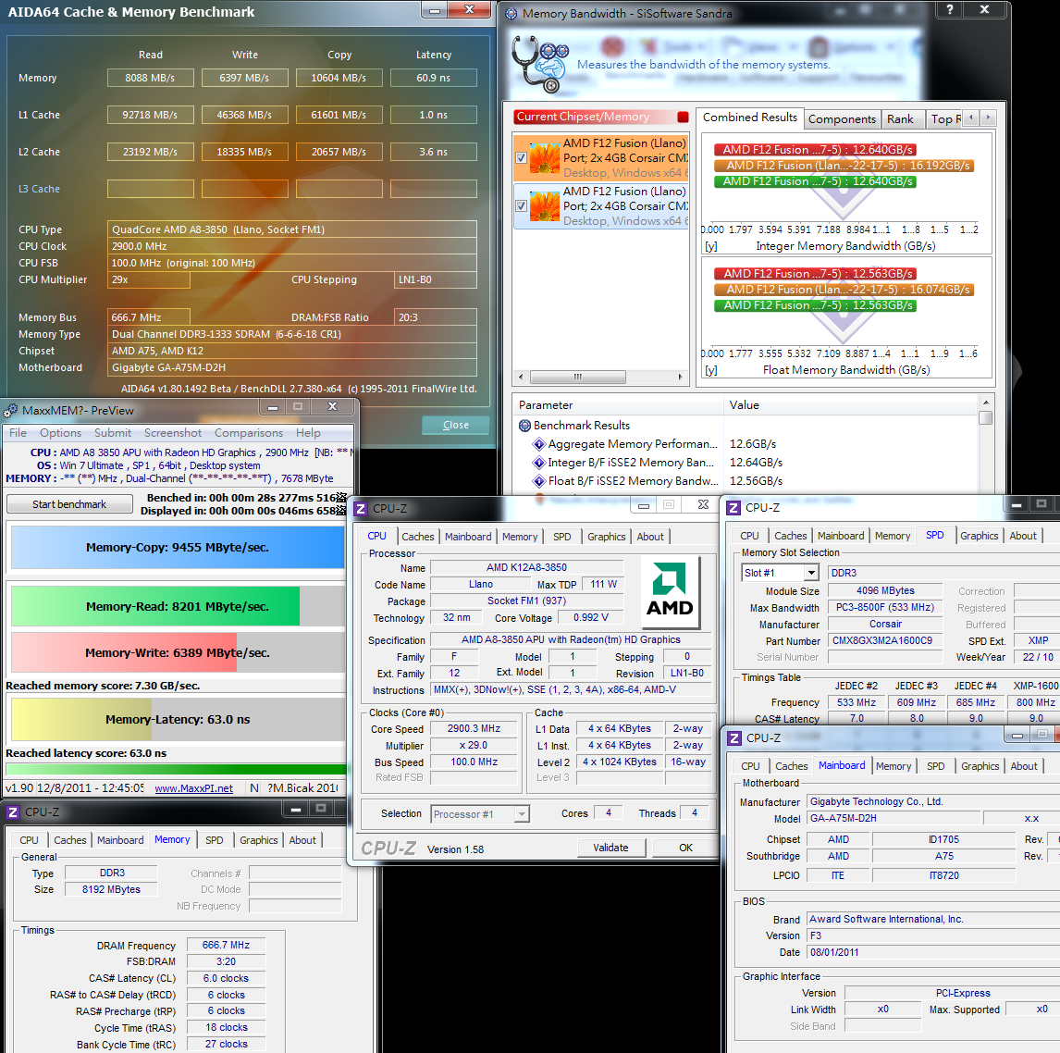Toggle the second AMD F12 Fusion result checkbox
Image resolution: width=1060 pixels, height=1053 pixels.
coord(521,206)
